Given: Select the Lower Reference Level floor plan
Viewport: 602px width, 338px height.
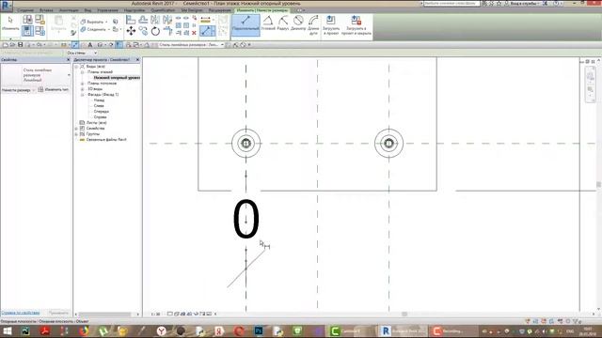Looking at the screenshot, I should 117,77.
